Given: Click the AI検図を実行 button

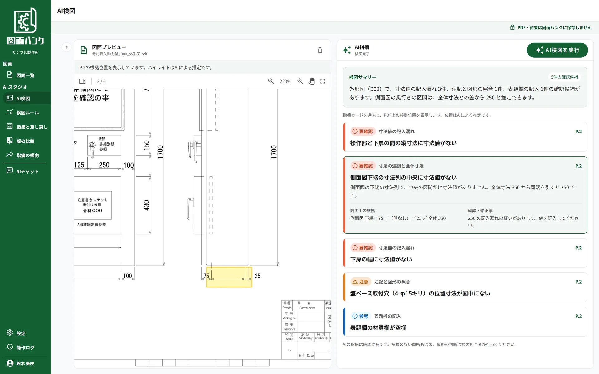Looking at the screenshot, I should tap(557, 50).
